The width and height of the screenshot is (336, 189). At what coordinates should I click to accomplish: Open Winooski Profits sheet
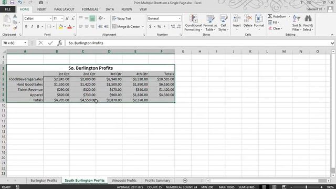click(124, 181)
